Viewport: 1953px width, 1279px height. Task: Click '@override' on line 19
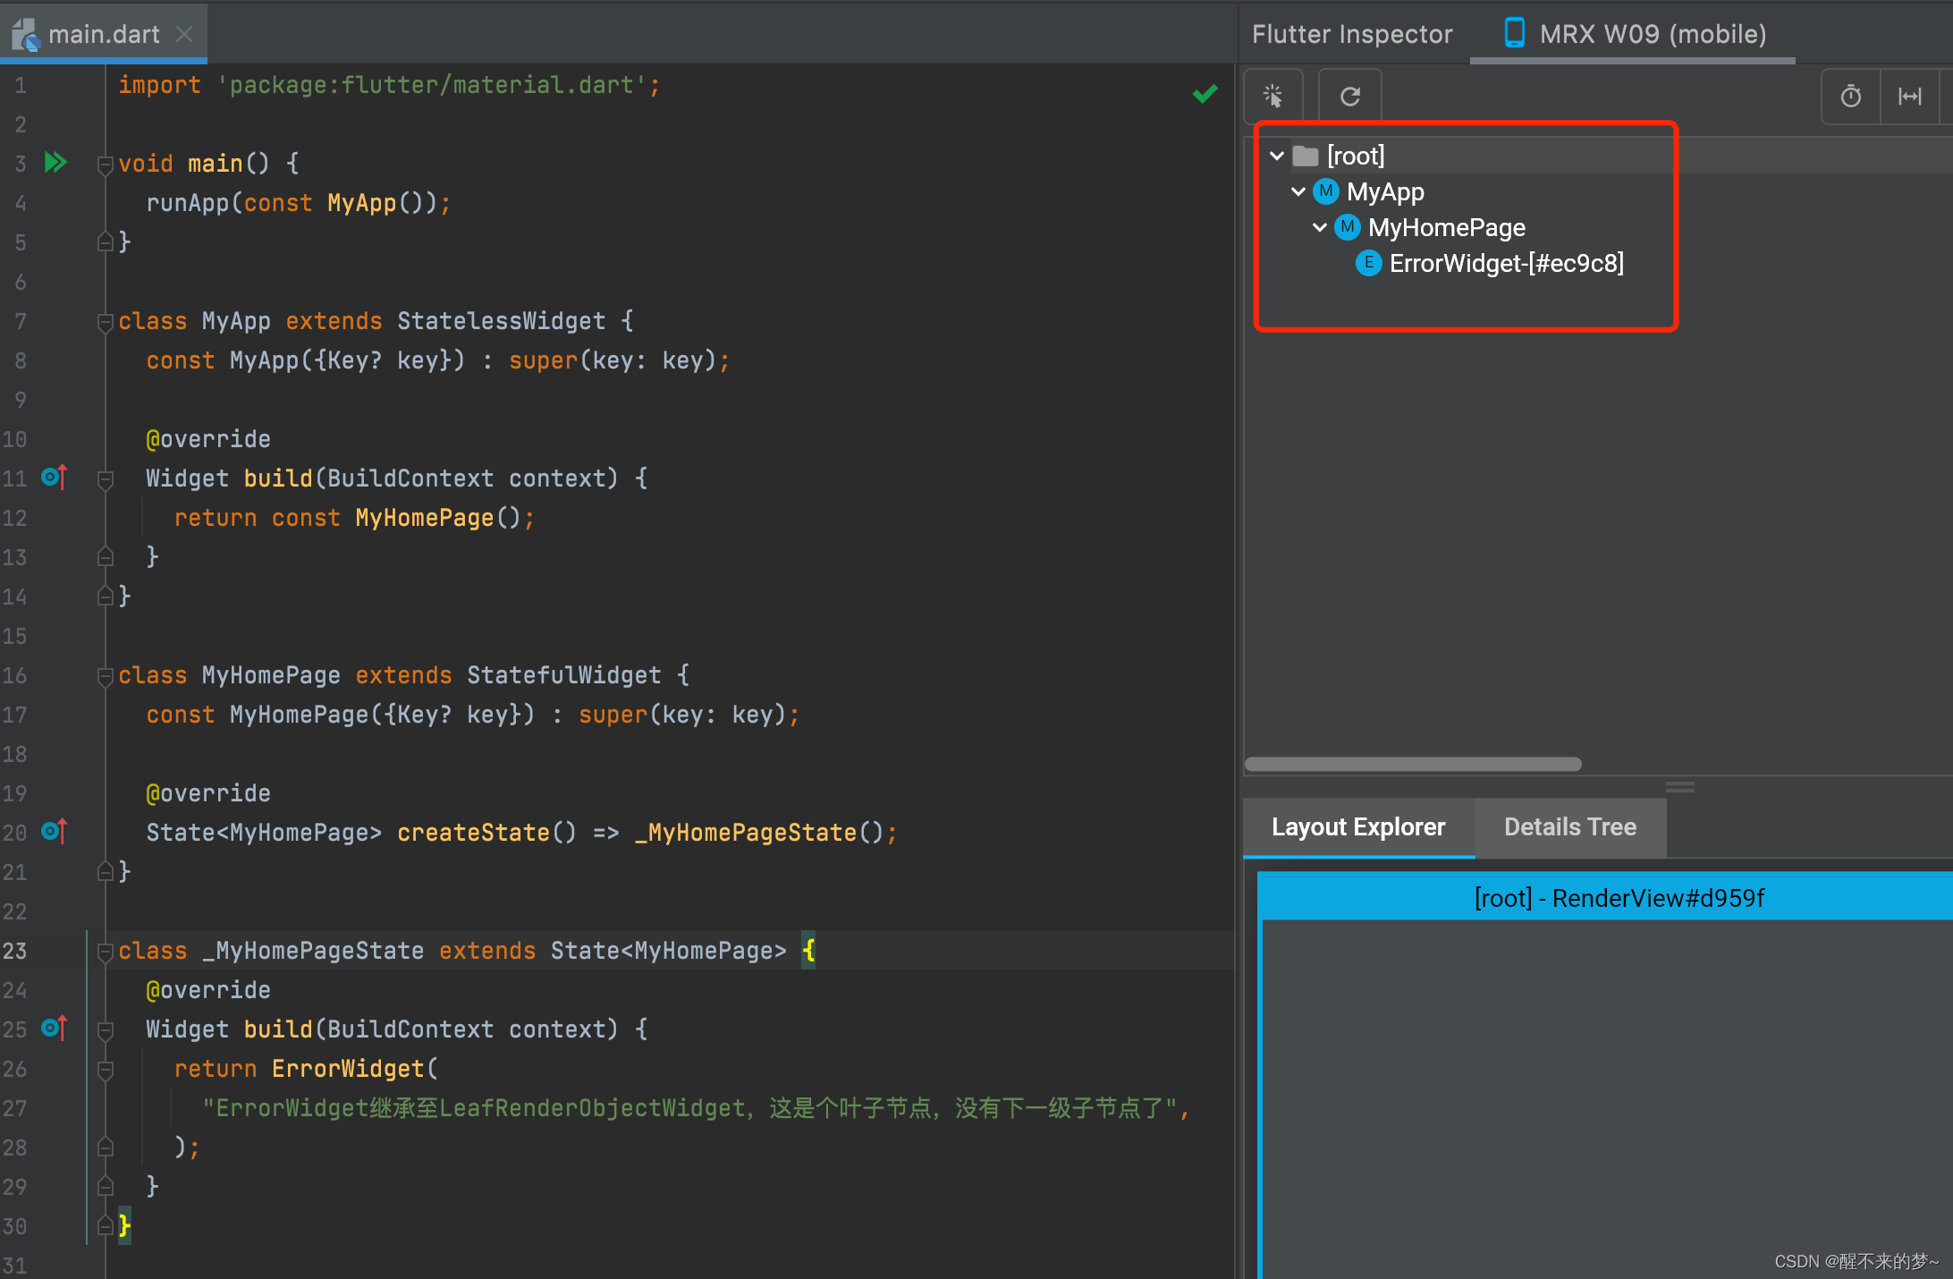[208, 793]
